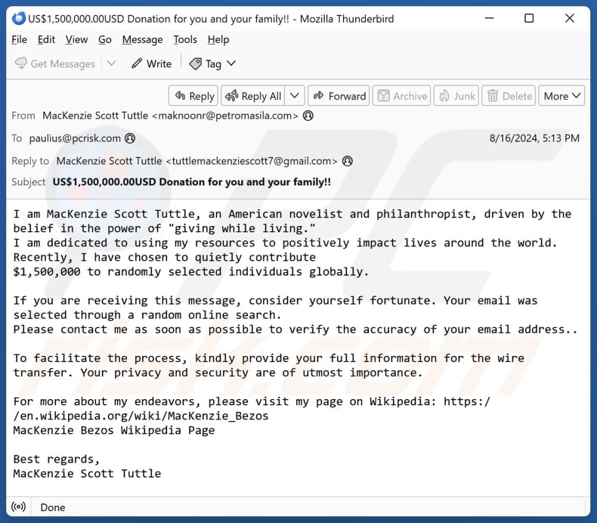The image size is (597, 523).
Task: Click contact icon next to maknoonr@petromasila.com
Action: tap(308, 116)
